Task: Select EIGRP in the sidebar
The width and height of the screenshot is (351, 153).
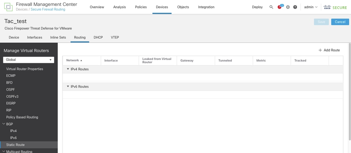Action: pyautogui.click(x=11, y=104)
